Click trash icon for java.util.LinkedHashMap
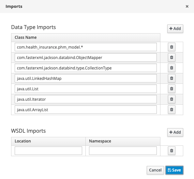The image size is (194, 179). [x=172, y=78]
